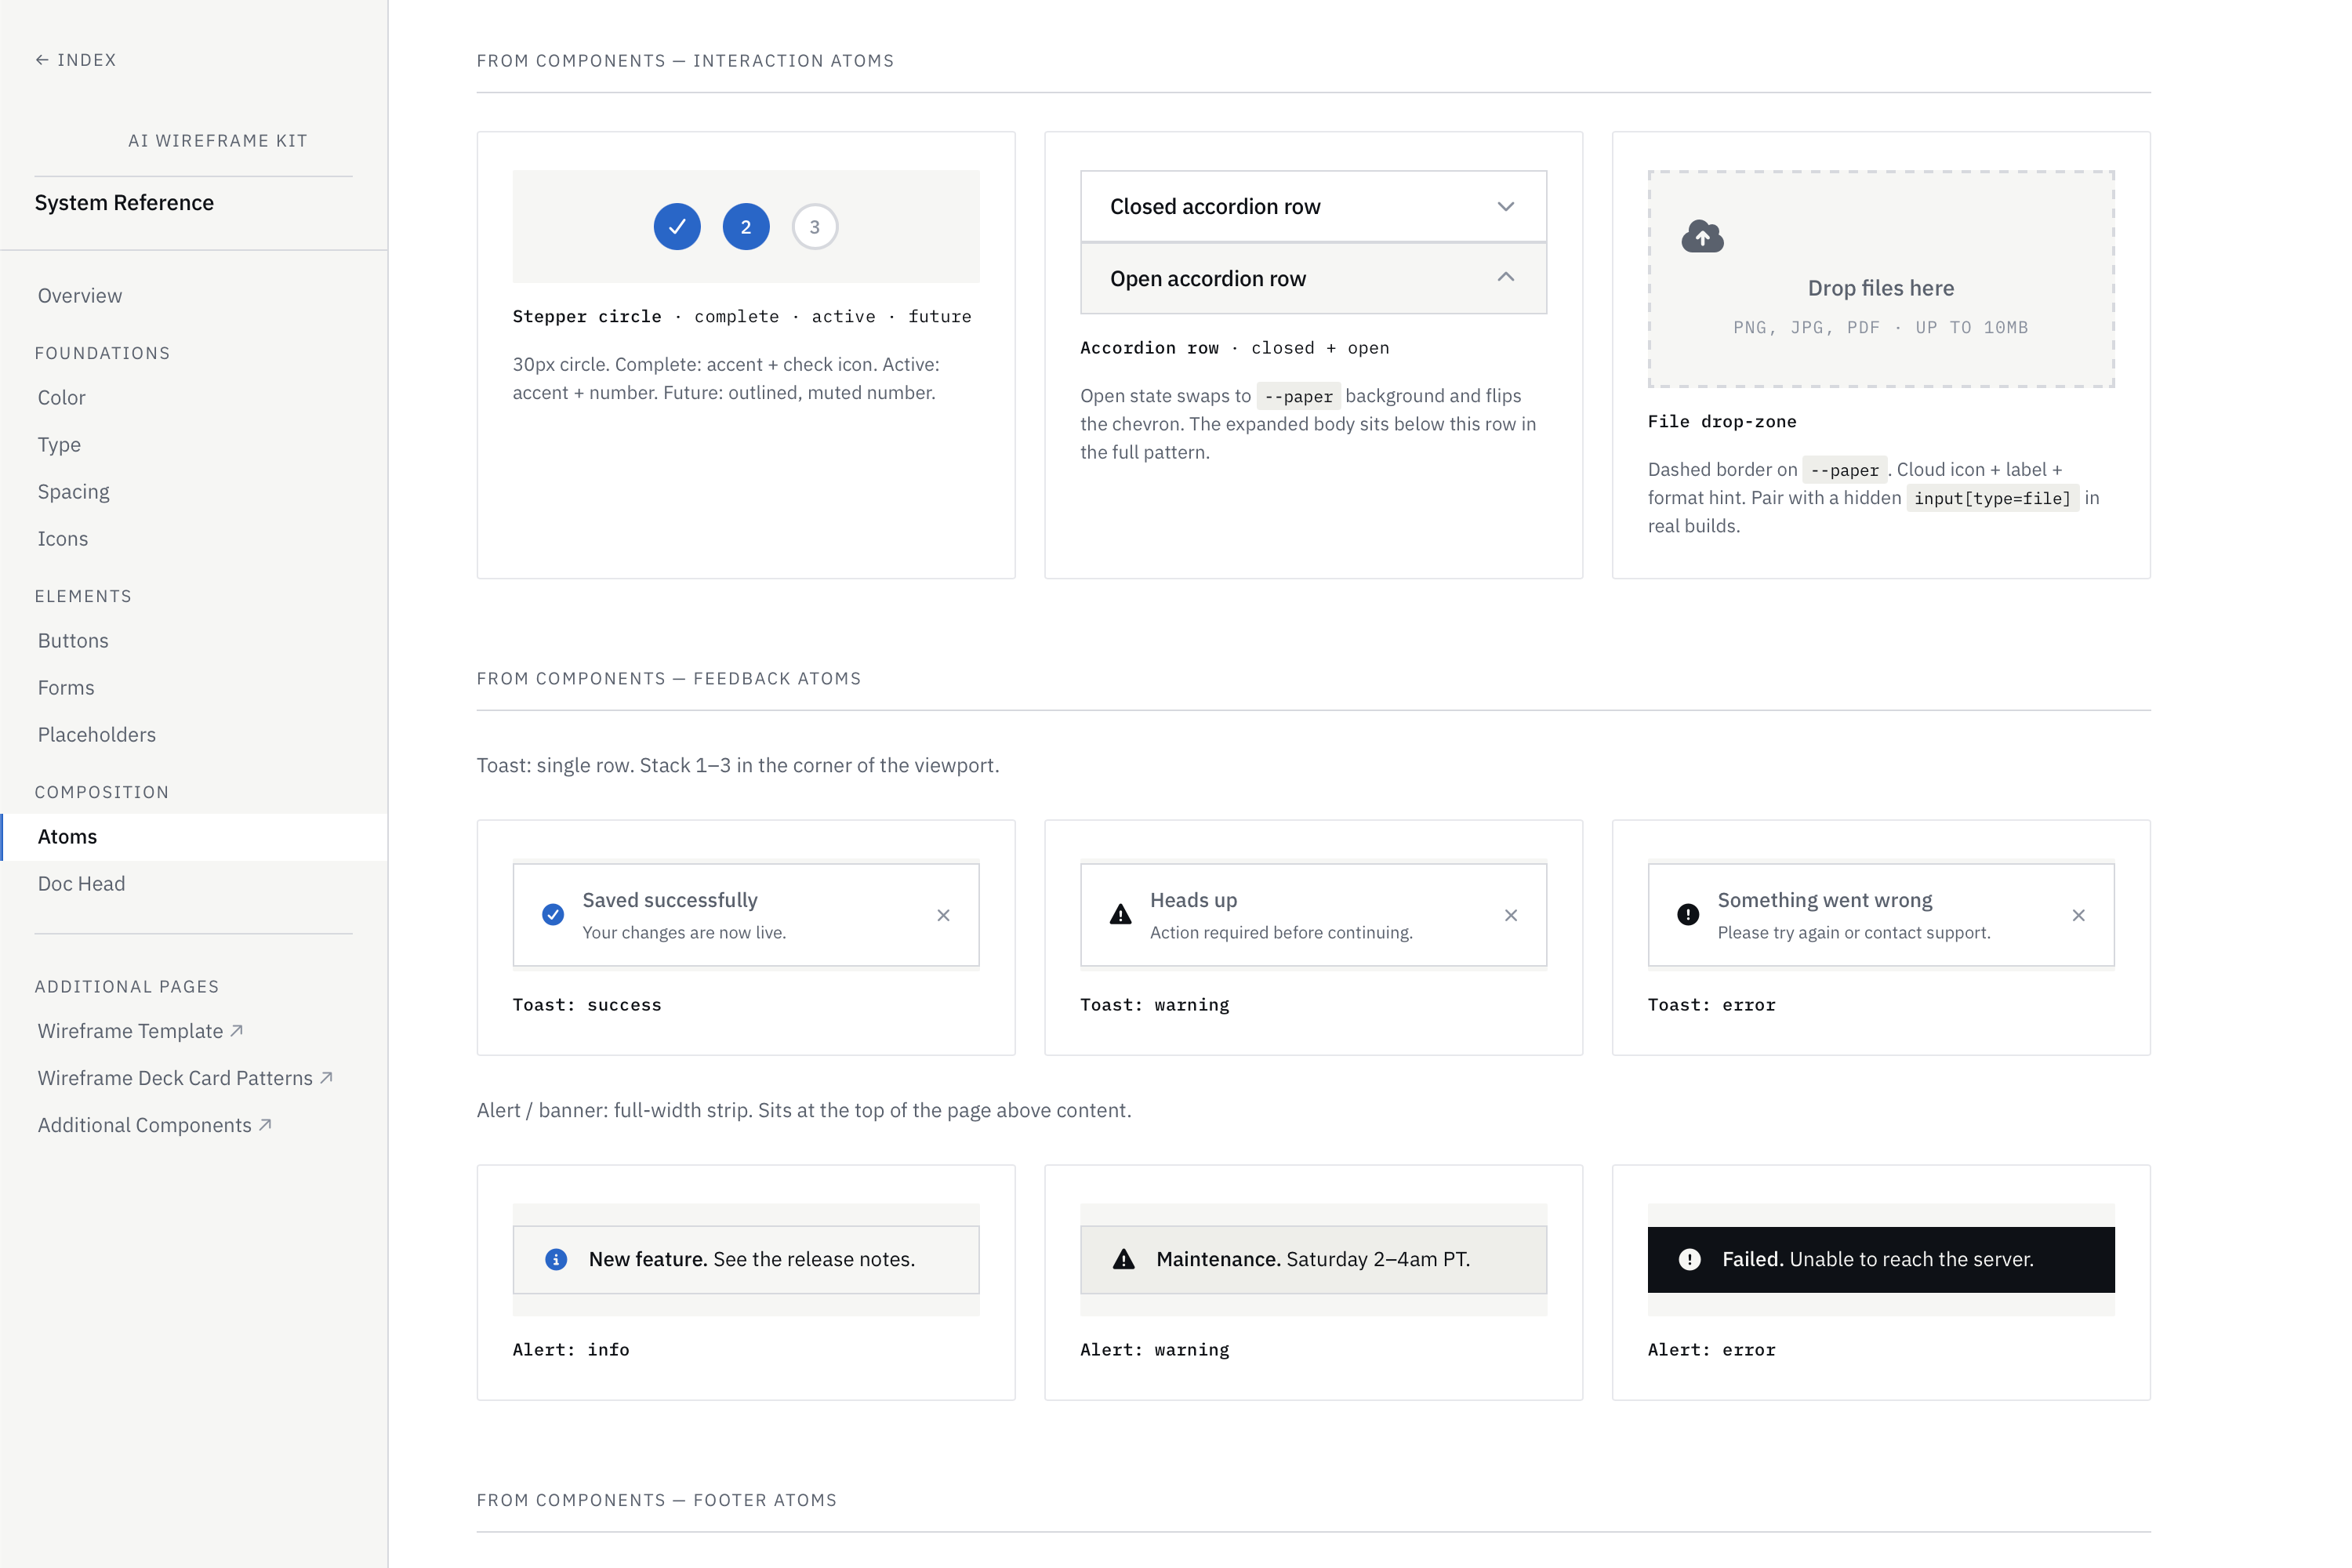The image size is (2352, 1568).
Task: Click the FOOTER ATOMS section heading
Action: (656, 1500)
